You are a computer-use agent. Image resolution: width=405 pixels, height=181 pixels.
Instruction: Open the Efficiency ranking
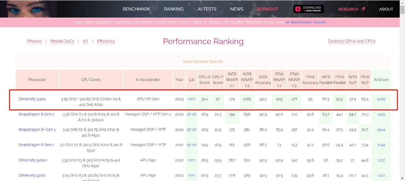106,41
